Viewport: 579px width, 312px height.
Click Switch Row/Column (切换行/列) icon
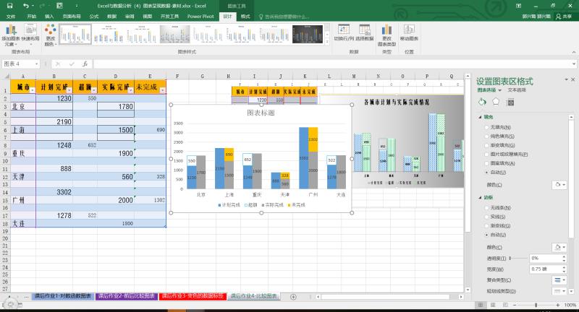pos(344,32)
